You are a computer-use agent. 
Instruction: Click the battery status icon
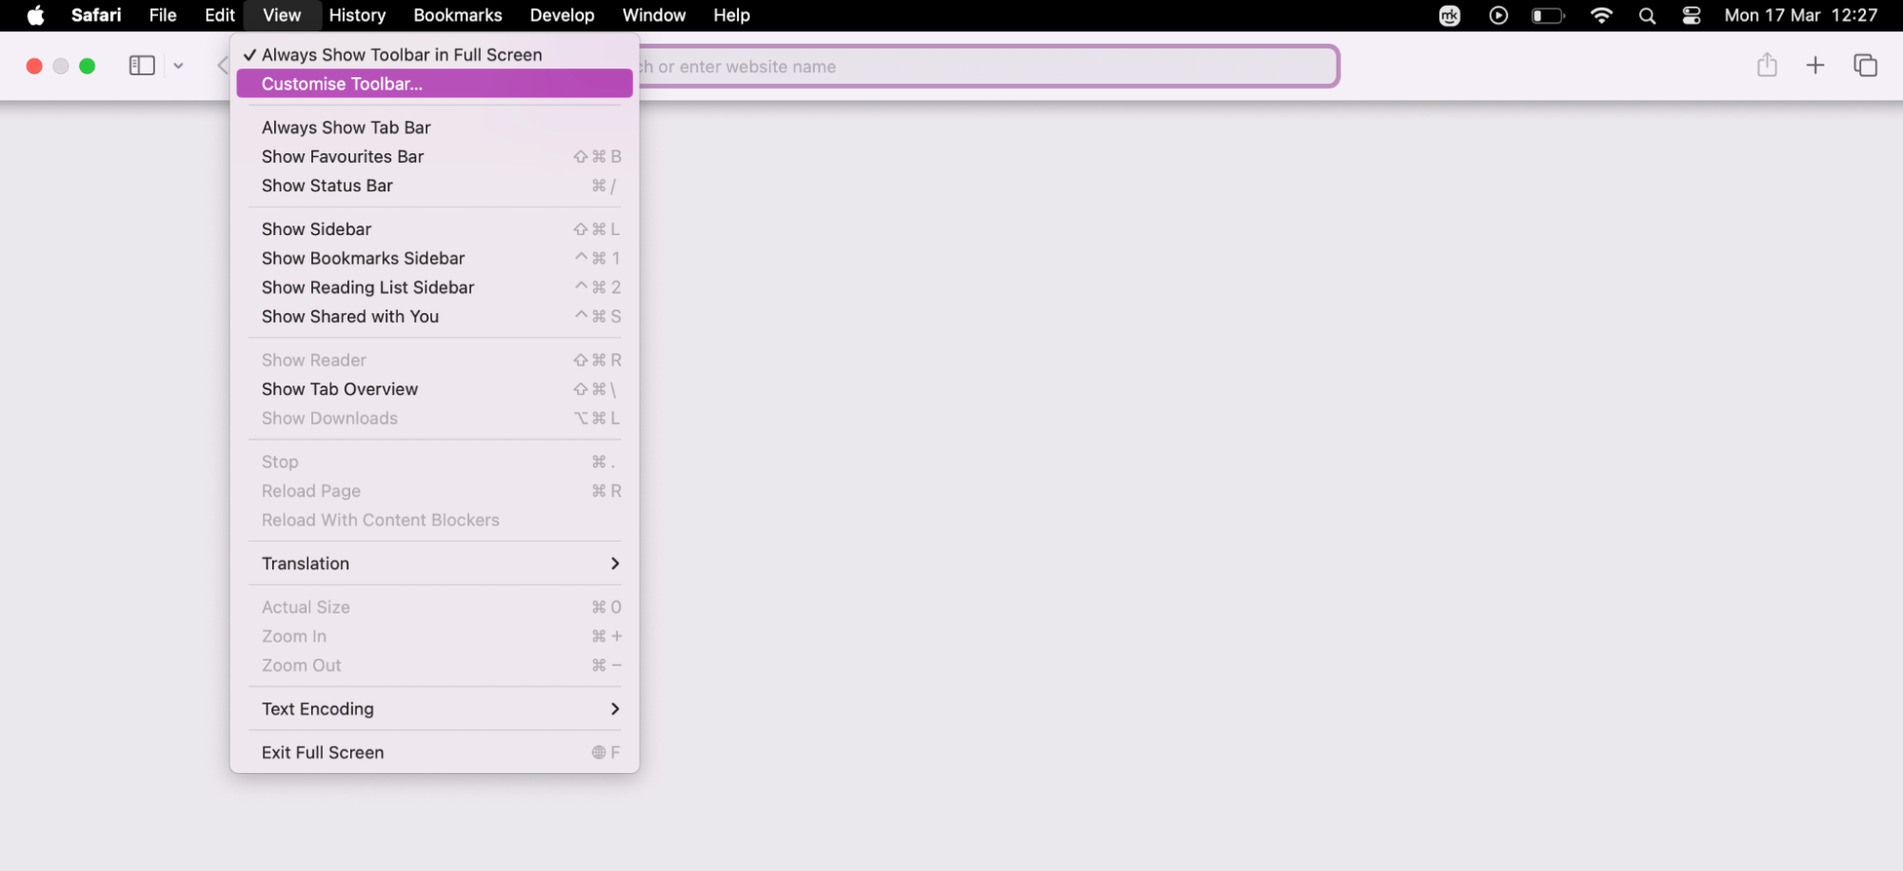pyautogui.click(x=1547, y=15)
